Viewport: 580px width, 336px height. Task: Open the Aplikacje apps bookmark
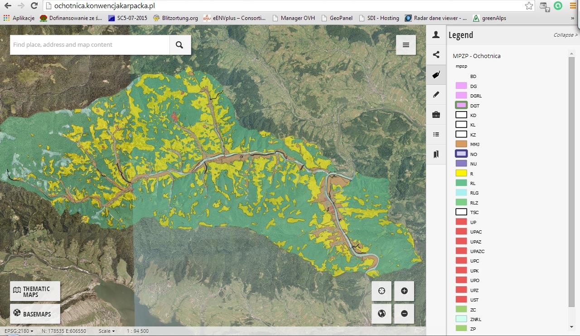click(x=19, y=18)
